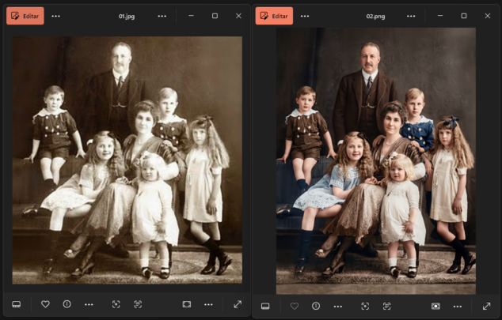Enter full screen in the 01.jpg window
Viewport: 502px width, 320px height.
coord(237,304)
